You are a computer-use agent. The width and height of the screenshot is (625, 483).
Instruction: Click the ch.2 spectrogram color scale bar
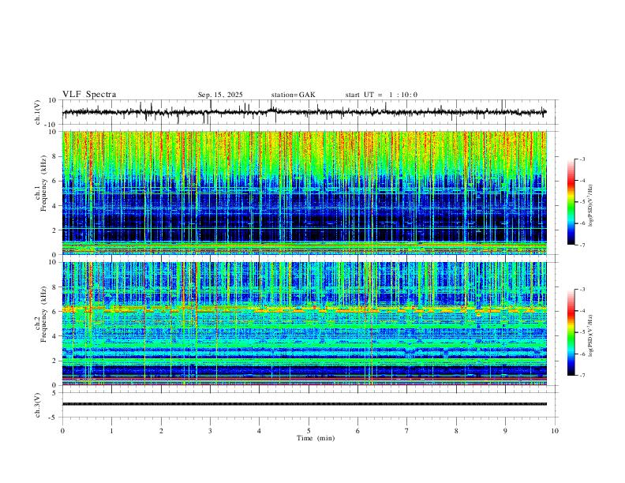click(571, 332)
